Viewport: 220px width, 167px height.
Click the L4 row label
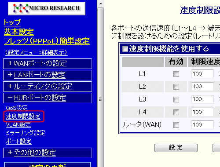point(143,112)
